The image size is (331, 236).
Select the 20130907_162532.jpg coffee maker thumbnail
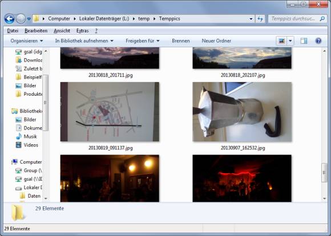(242, 112)
